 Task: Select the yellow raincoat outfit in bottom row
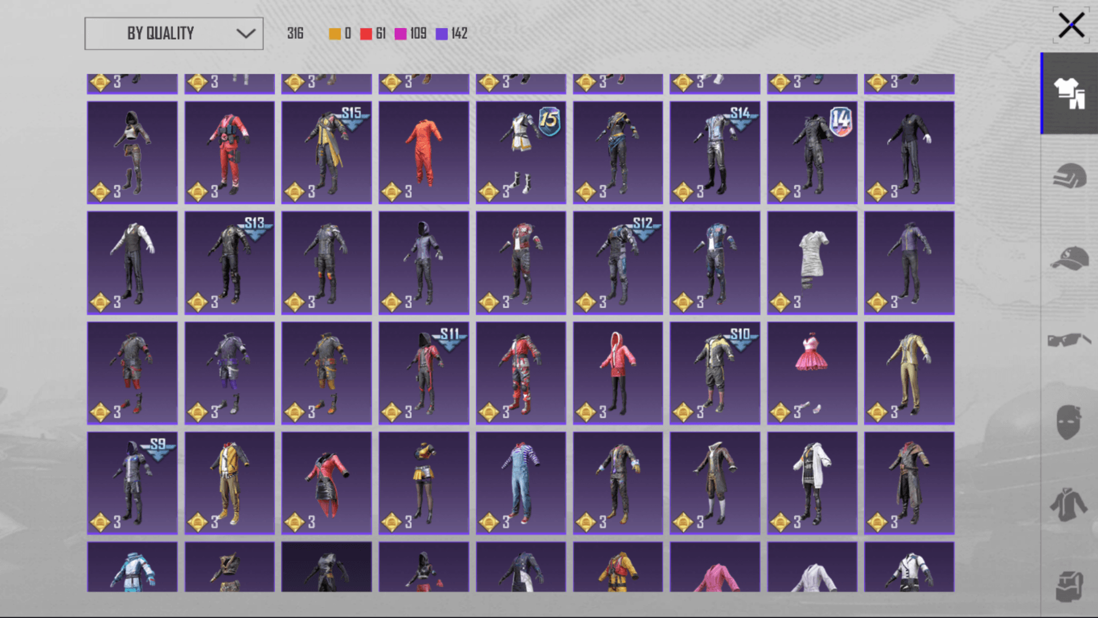(618, 566)
